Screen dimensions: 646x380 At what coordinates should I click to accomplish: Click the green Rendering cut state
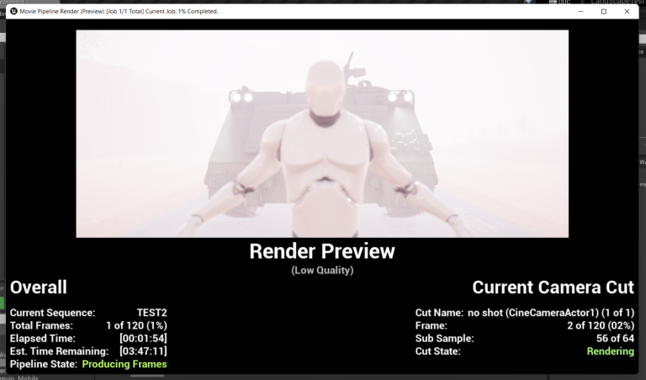click(610, 351)
